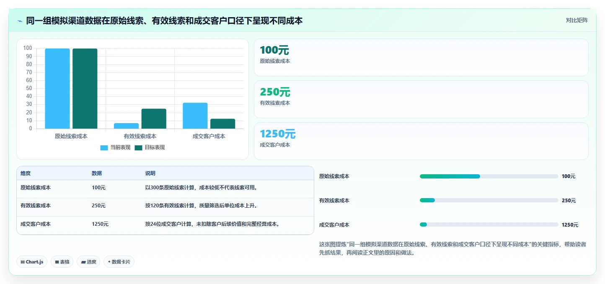
Task: Click the 当前表现 bar for 原始线索成本
Action: pos(57,88)
